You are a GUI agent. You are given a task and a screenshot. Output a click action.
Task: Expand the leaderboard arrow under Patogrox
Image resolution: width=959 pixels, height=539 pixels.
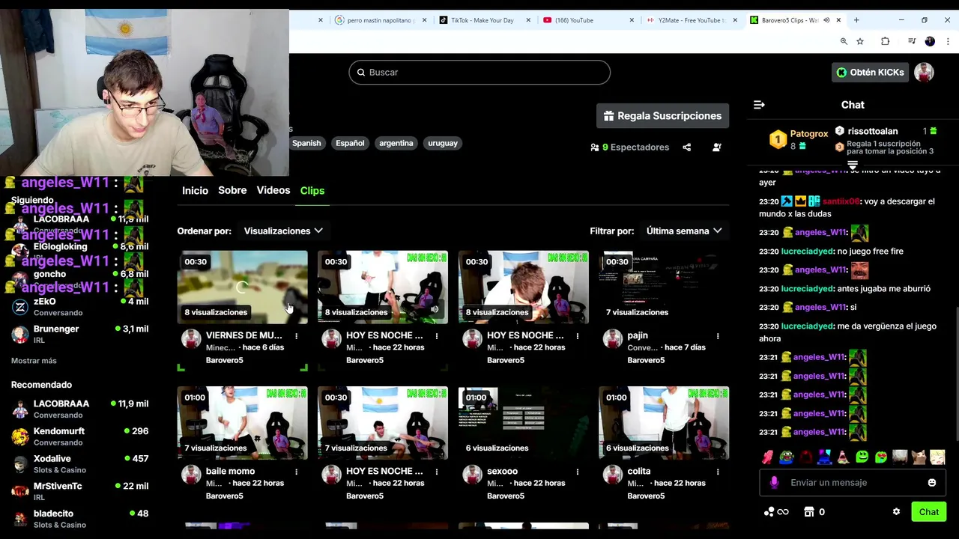pos(853,164)
